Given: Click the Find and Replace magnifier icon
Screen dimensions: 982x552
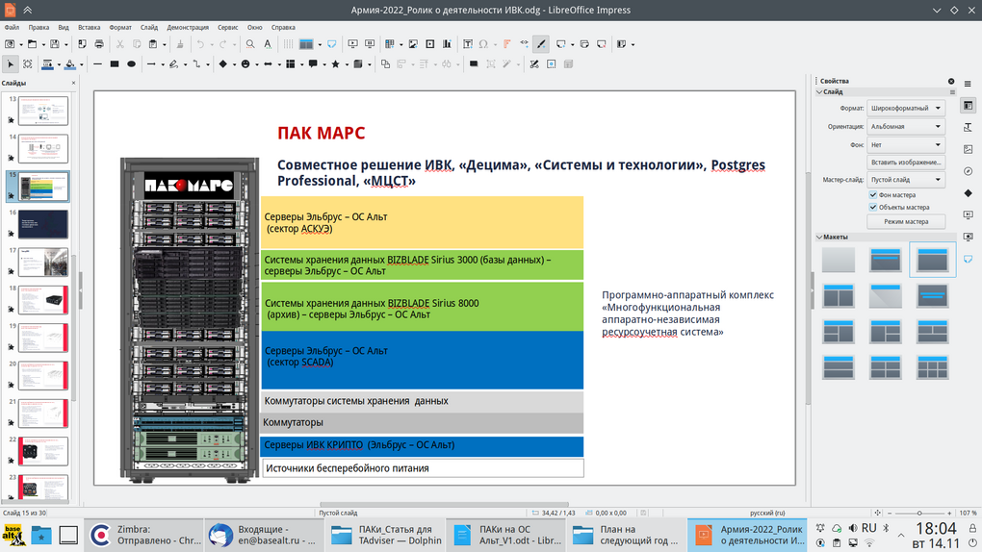Looking at the screenshot, I should (x=250, y=44).
